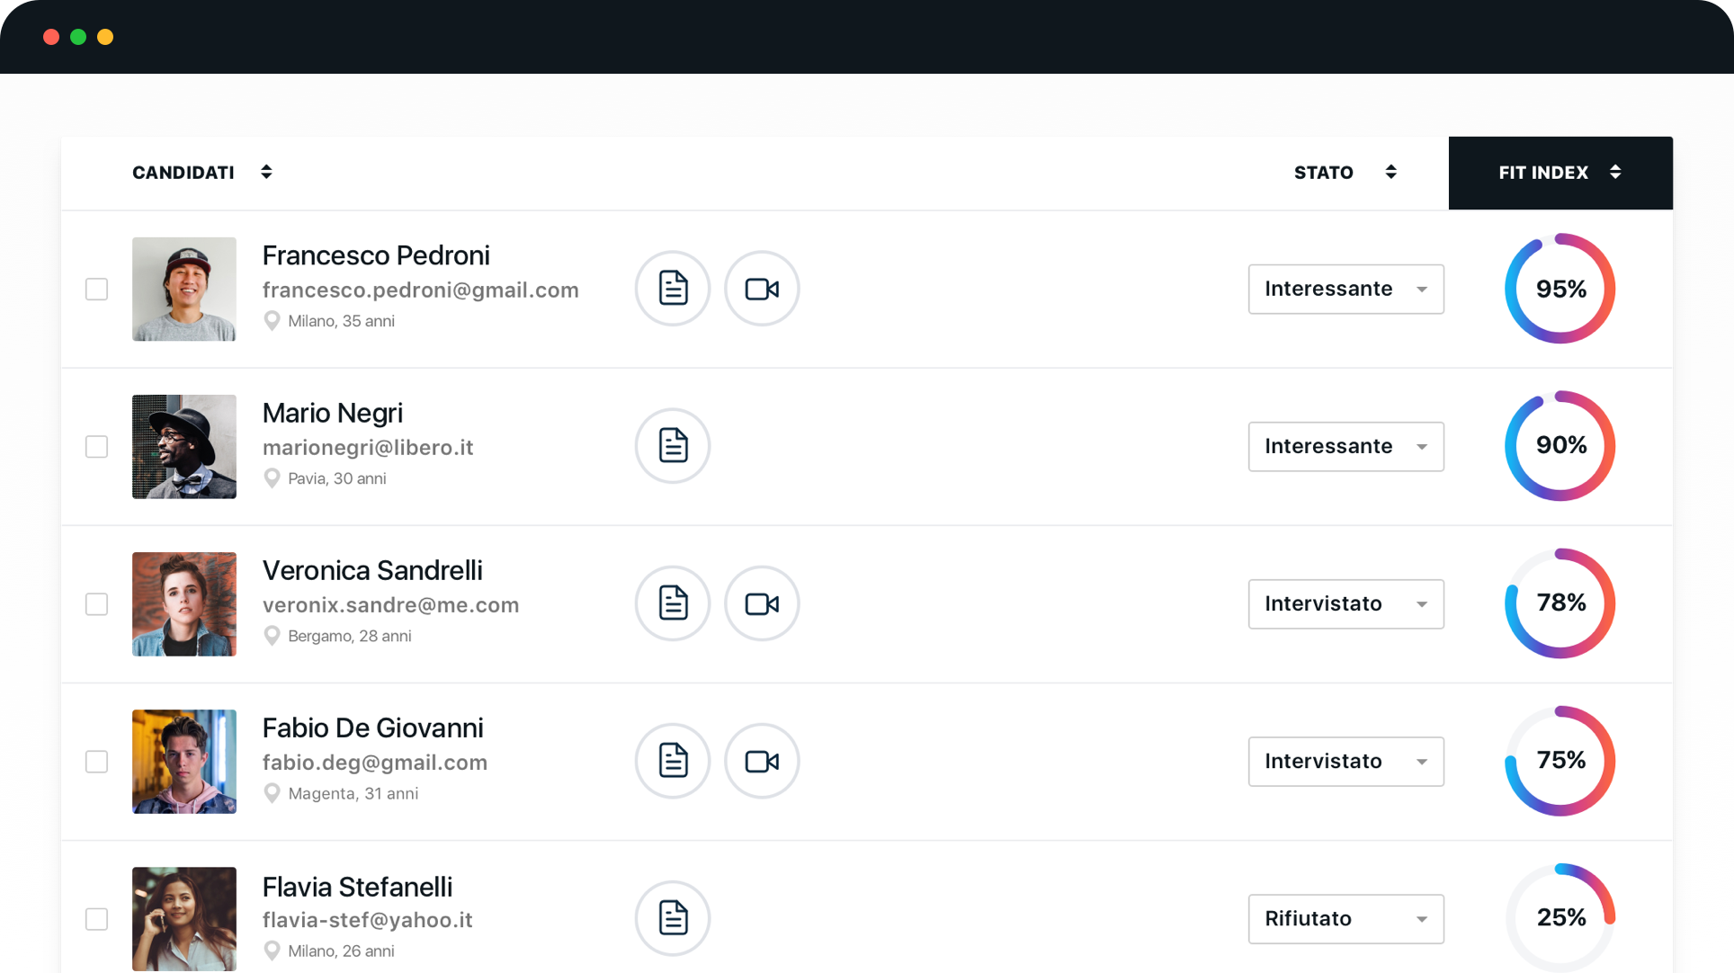Open Veronica Sandrelli's video camera icon

[762, 603]
